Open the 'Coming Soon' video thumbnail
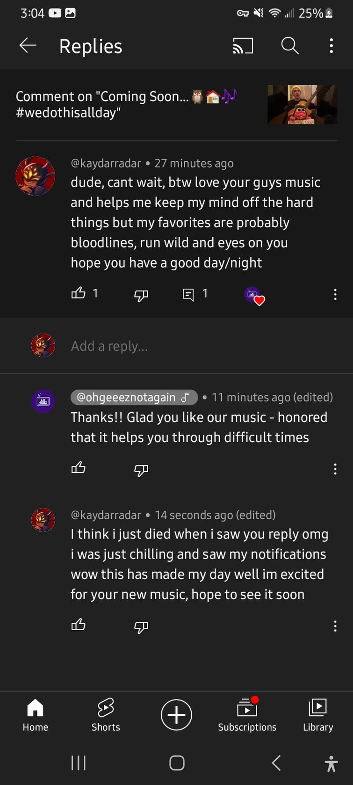 [x=302, y=104]
